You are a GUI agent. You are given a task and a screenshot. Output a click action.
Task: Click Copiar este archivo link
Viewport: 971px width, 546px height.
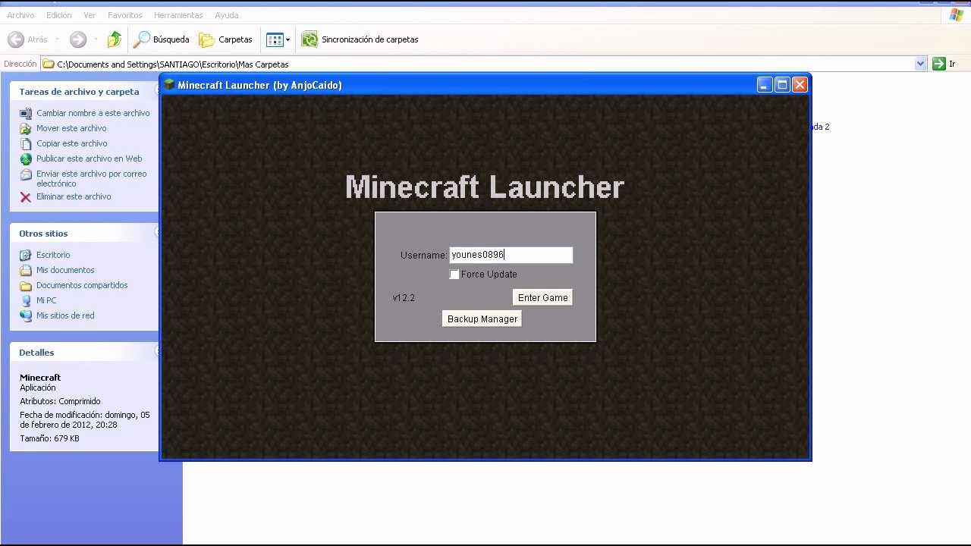coord(72,143)
